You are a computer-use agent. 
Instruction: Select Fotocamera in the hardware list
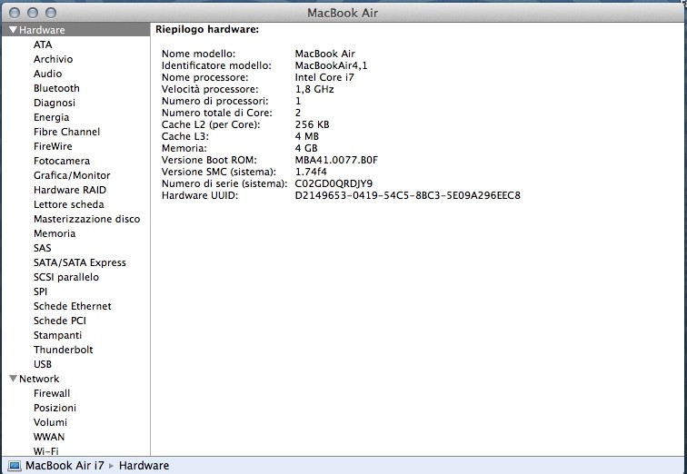[x=61, y=161]
